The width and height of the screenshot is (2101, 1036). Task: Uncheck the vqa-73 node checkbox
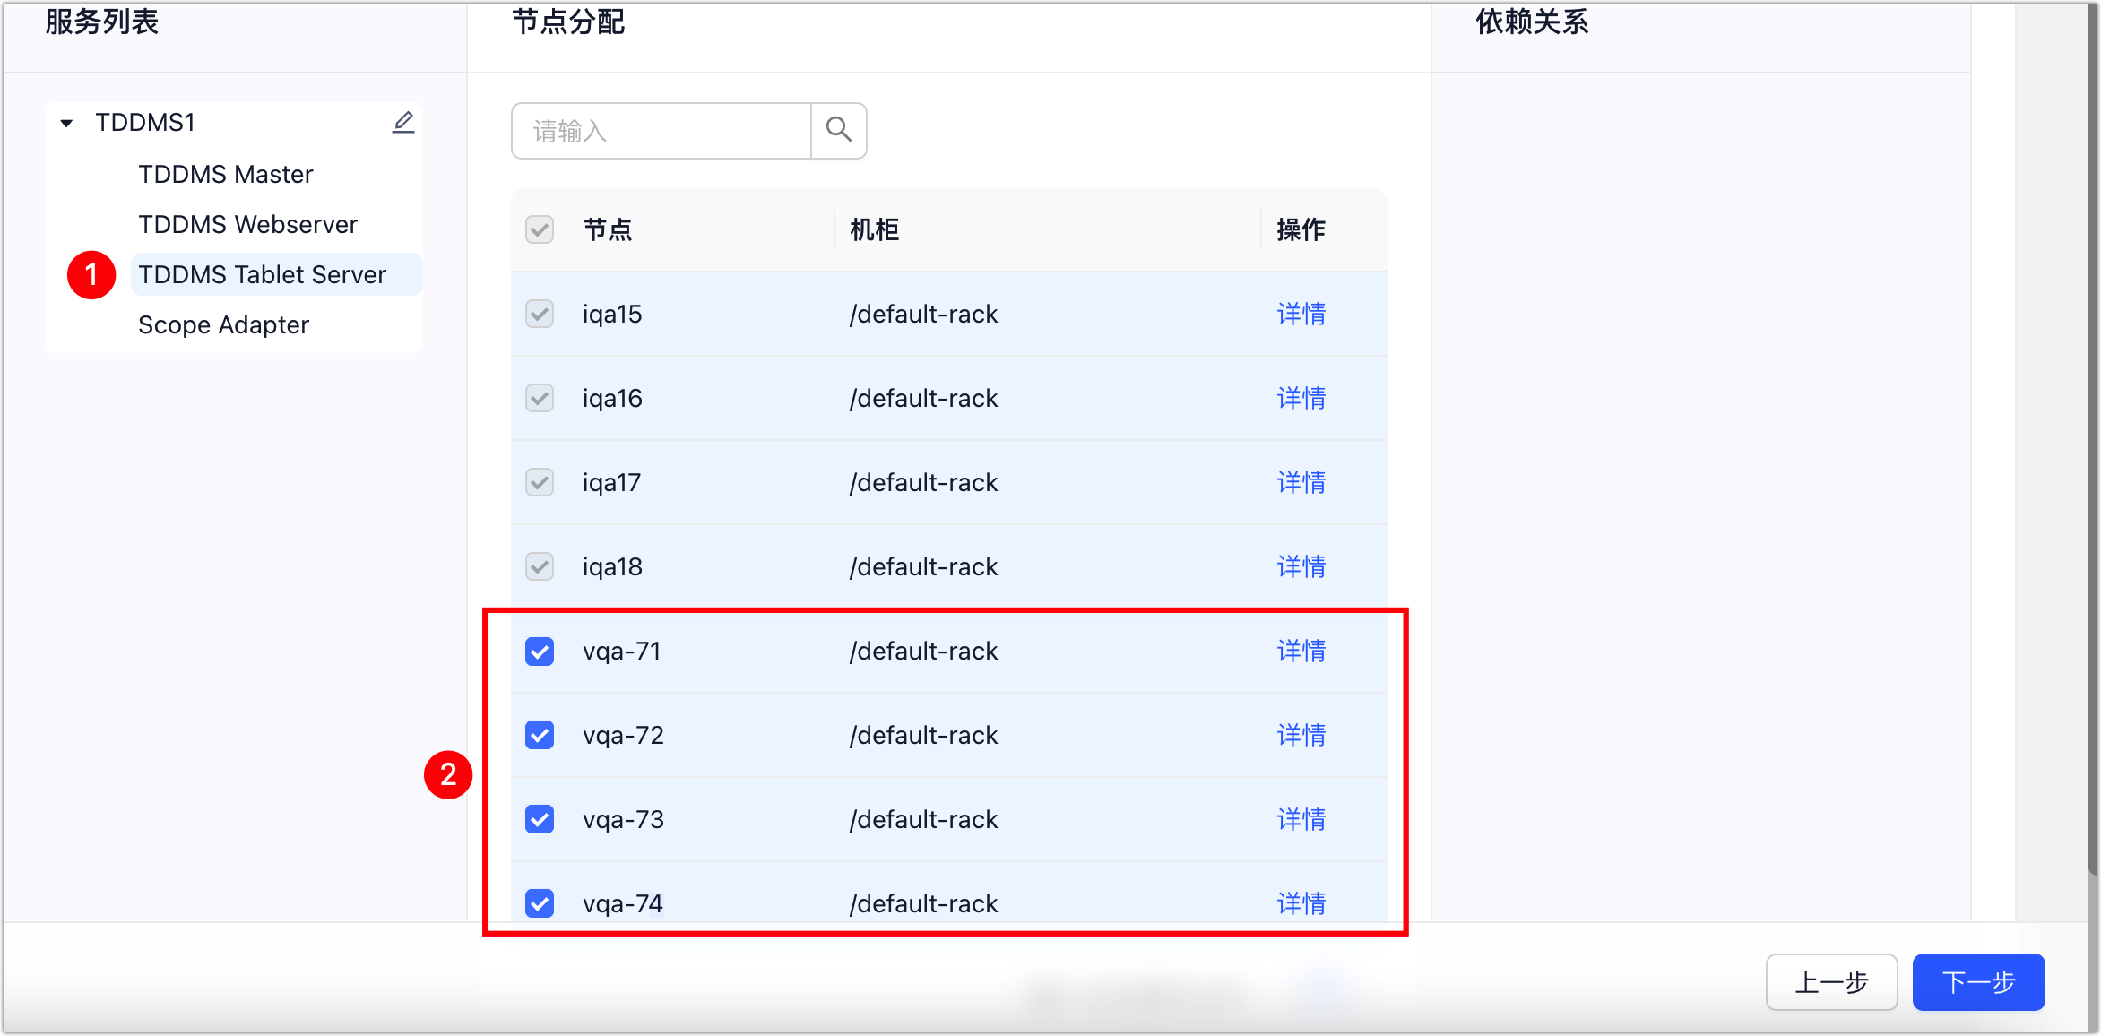pyautogui.click(x=540, y=819)
